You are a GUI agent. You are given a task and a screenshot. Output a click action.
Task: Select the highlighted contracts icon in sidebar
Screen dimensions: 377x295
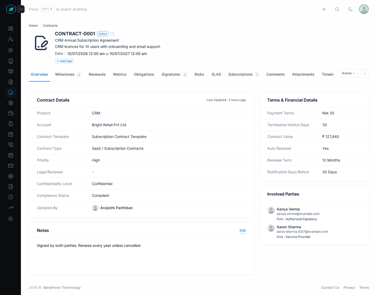(x=11, y=92)
